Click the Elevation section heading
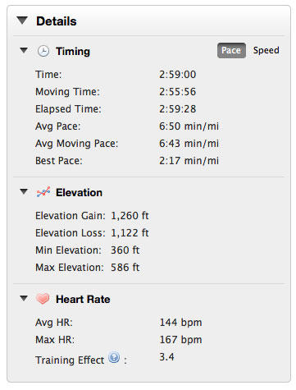This screenshot has width=296, height=390. [79, 193]
